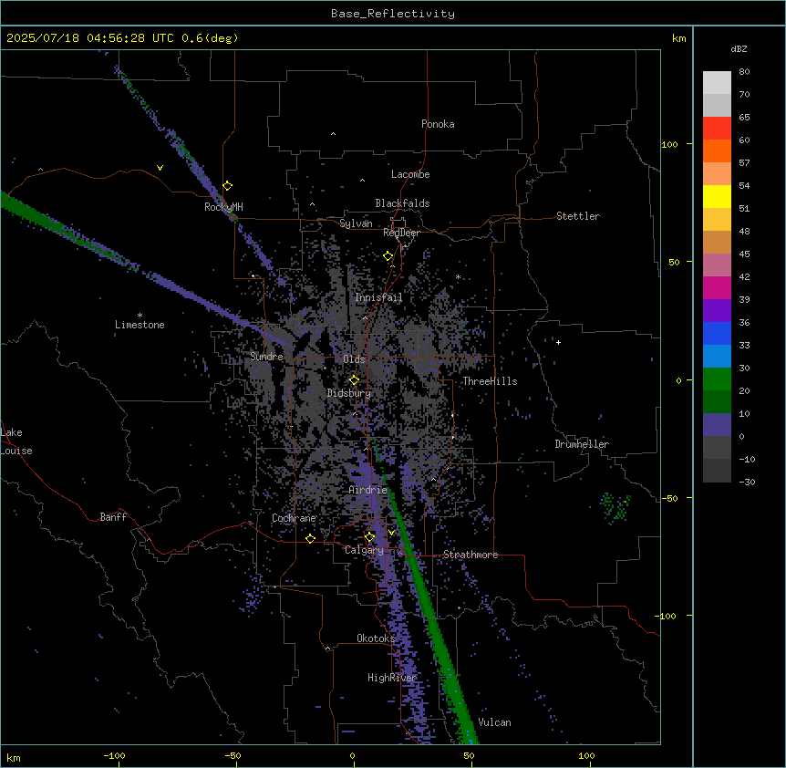Pick the light gray 70-80 dBZ swatch

pos(717,83)
